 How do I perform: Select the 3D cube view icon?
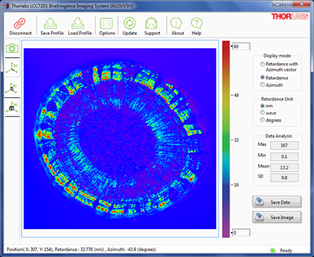(x=12, y=107)
